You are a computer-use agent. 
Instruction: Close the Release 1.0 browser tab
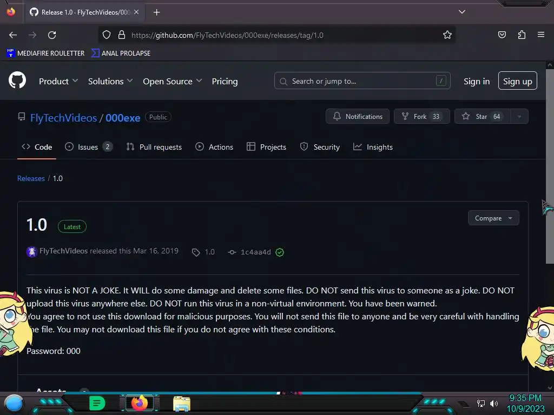point(136,12)
